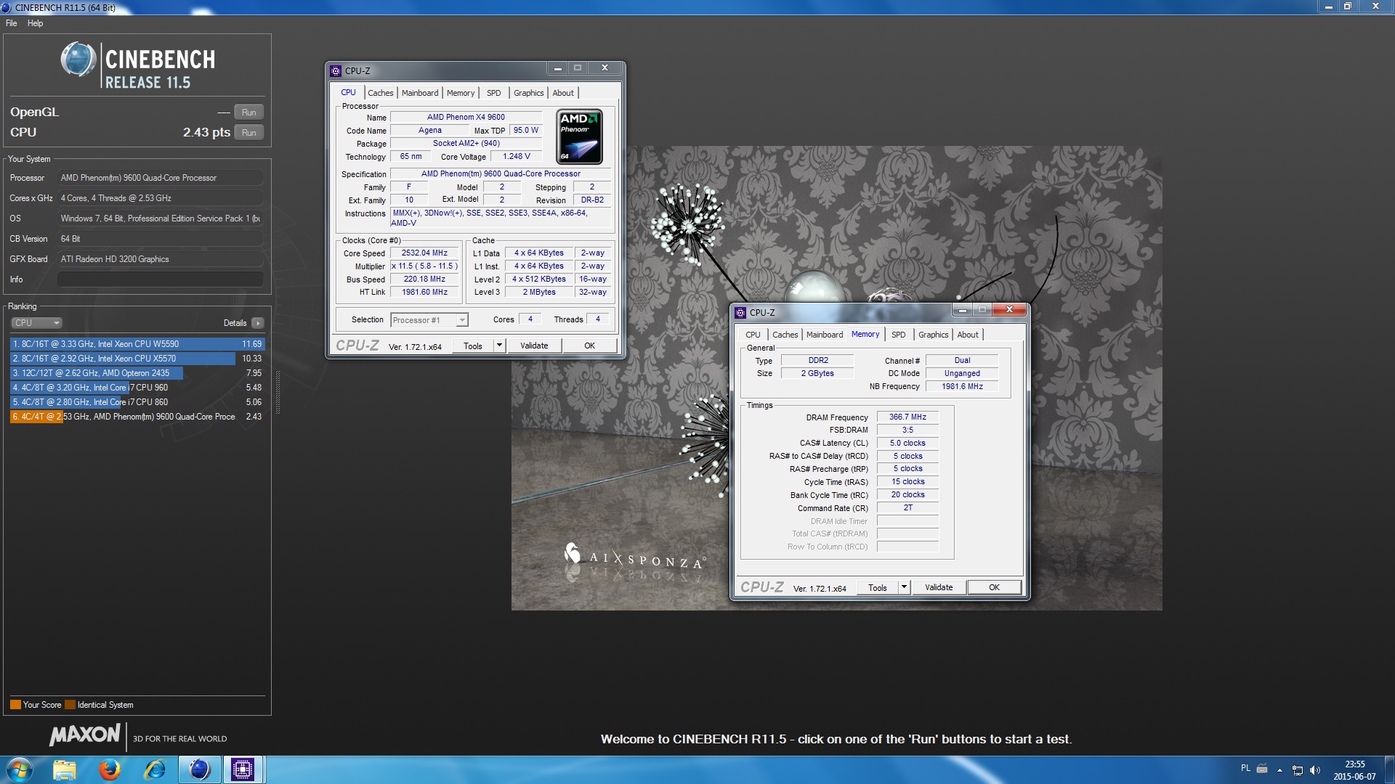Viewport: 1395px width, 784px height.
Task: Open Graphics tab in second CPU-Z window
Action: coord(933,335)
